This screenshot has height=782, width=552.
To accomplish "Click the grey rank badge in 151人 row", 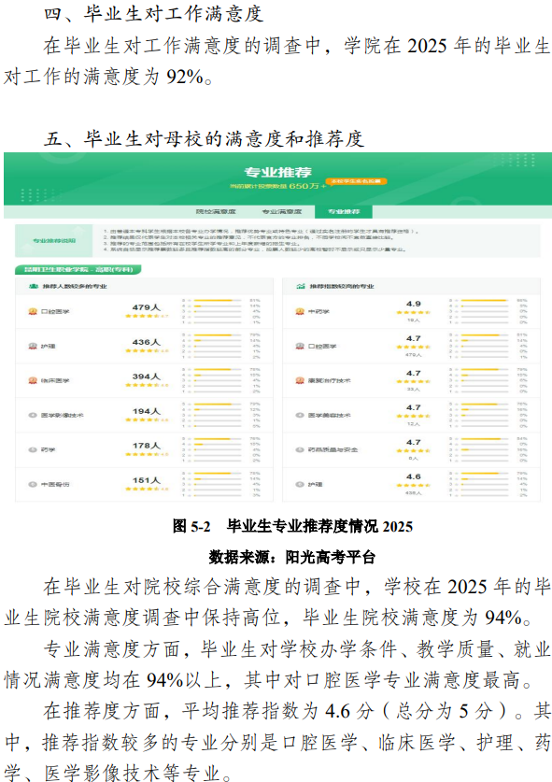I will click(x=33, y=484).
